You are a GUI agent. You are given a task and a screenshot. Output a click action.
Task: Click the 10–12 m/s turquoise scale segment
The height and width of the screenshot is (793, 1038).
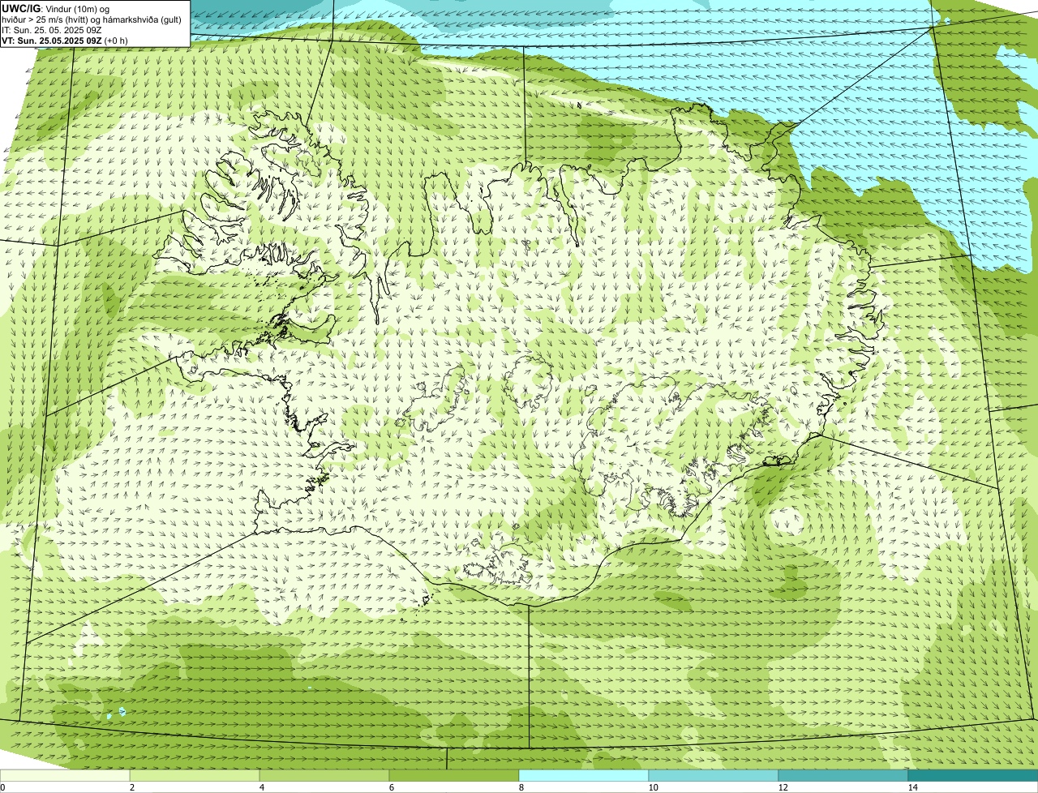pyautogui.click(x=714, y=775)
